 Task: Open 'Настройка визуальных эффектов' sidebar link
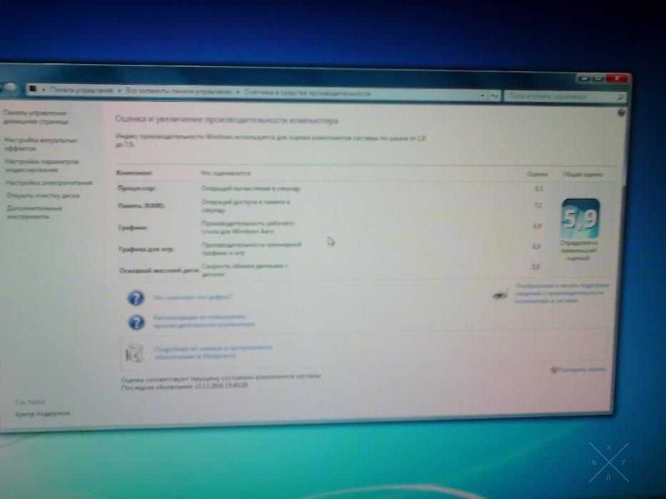point(41,144)
